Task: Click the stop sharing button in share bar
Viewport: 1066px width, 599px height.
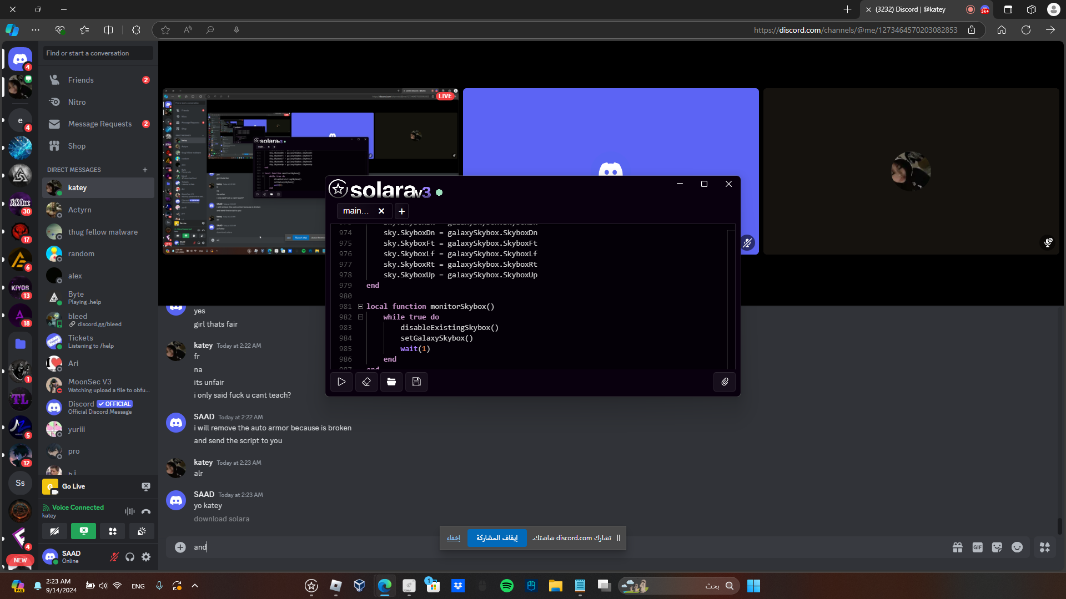Action: pyautogui.click(x=497, y=538)
